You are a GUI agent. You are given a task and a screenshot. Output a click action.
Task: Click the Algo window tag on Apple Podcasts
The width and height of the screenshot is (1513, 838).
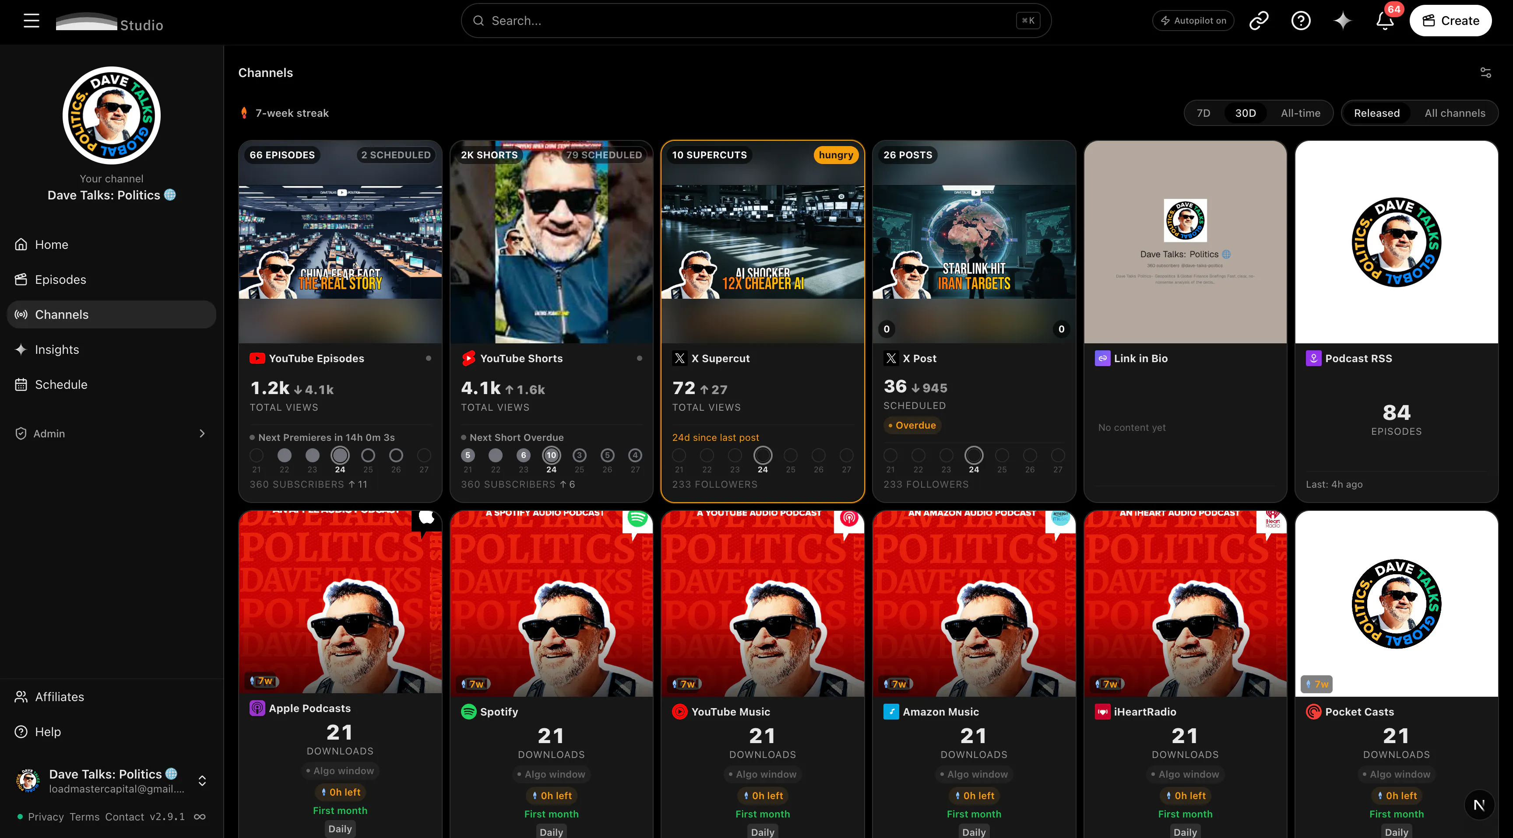pos(340,771)
